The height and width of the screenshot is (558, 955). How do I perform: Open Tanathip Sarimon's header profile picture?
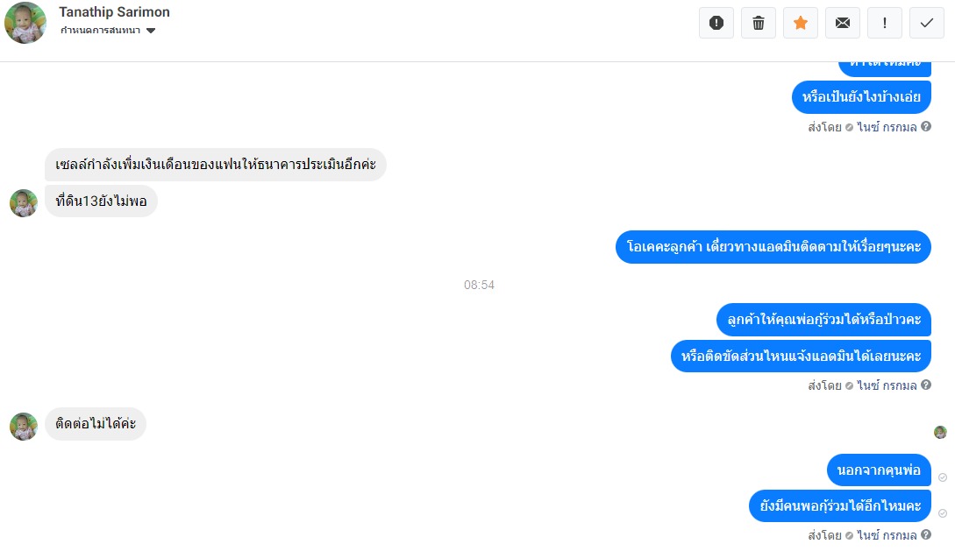pyautogui.click(x=25, y=23)
